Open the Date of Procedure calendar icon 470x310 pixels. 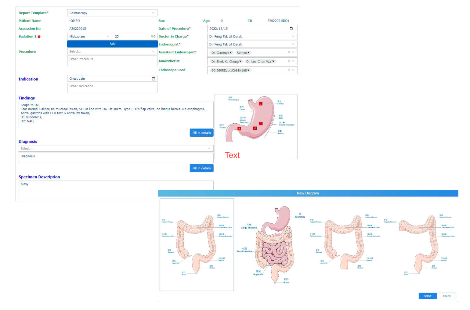point(291,29)
